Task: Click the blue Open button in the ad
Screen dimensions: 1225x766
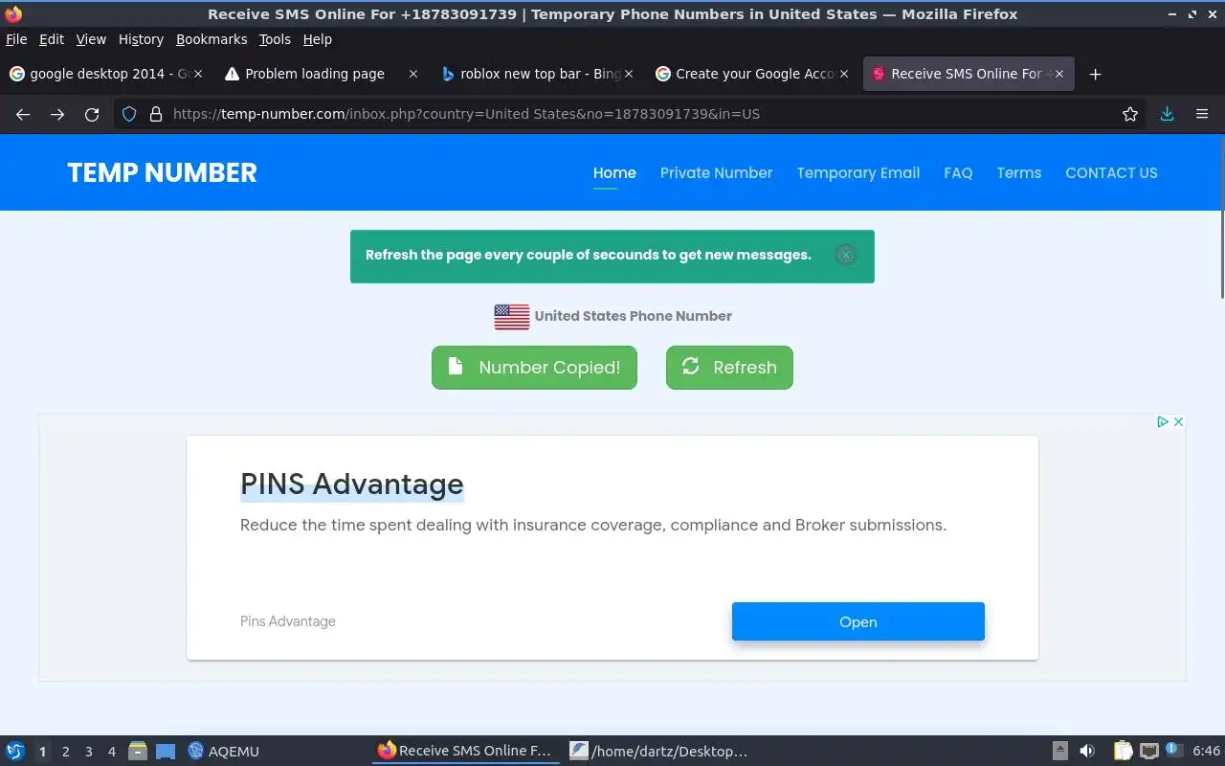Action: coord(858,621)
